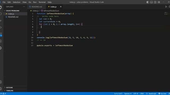The image size is (170, 95).
Task: Collapse the SOLVE PROBLEMS folder section
Action: click(x=15, y=11)
